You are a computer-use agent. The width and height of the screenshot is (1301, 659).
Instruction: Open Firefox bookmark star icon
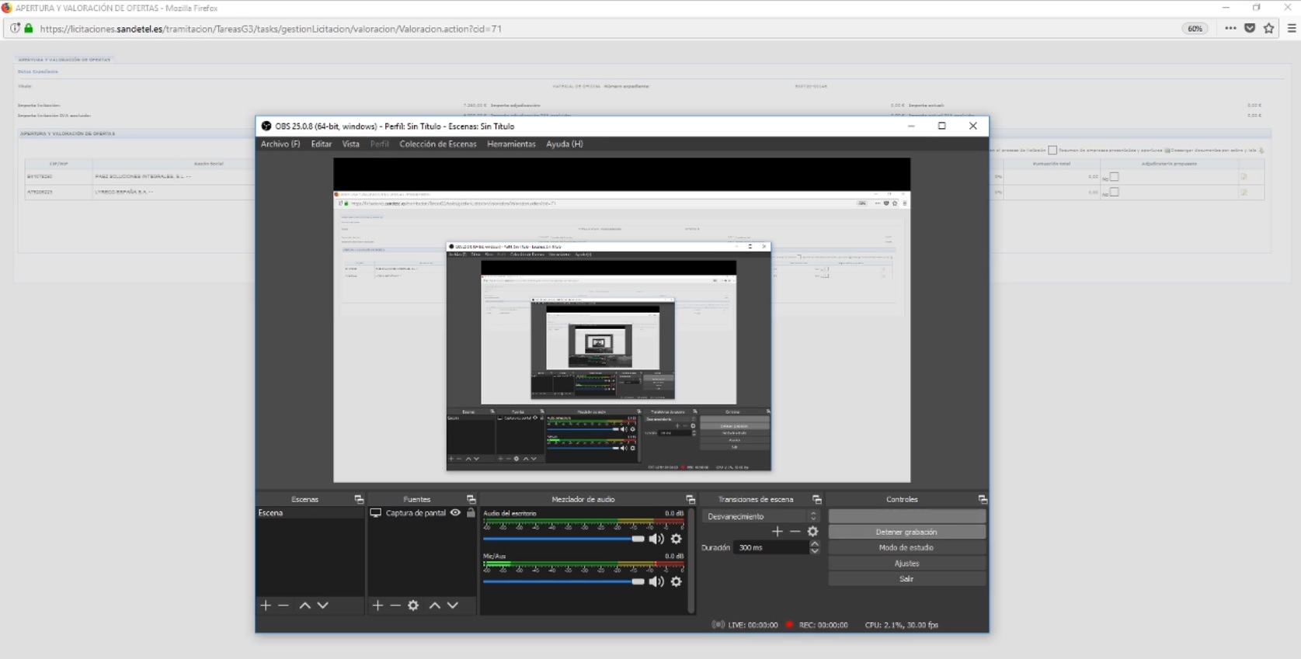(1269, 29)
